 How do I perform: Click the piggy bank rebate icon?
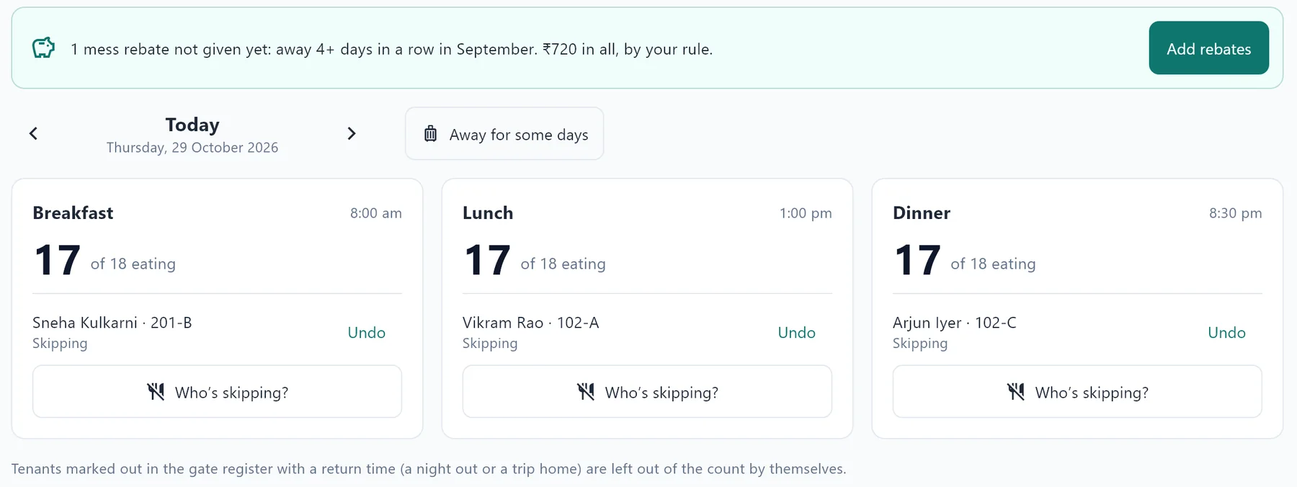point(44,48)
